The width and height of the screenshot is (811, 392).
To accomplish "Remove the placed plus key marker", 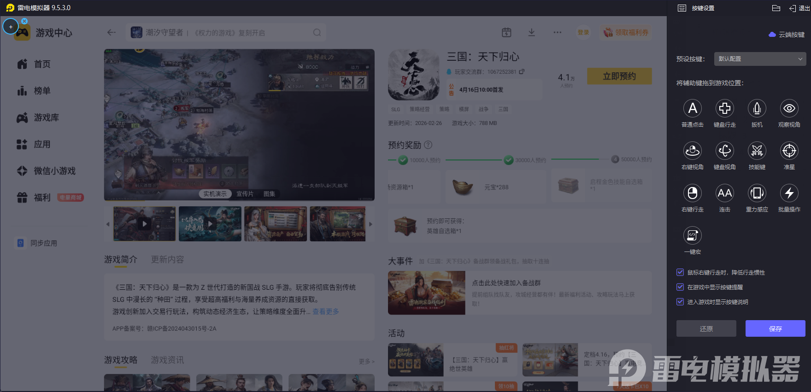I will [x=24, y=21].
